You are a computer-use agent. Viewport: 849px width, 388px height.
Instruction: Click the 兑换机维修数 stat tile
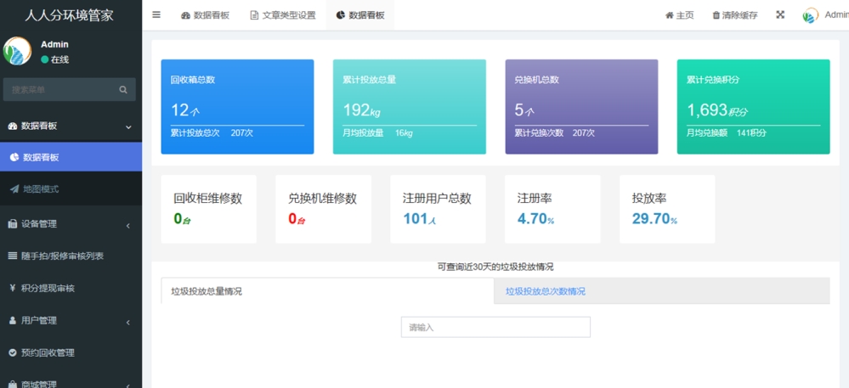tap(323, 209)
